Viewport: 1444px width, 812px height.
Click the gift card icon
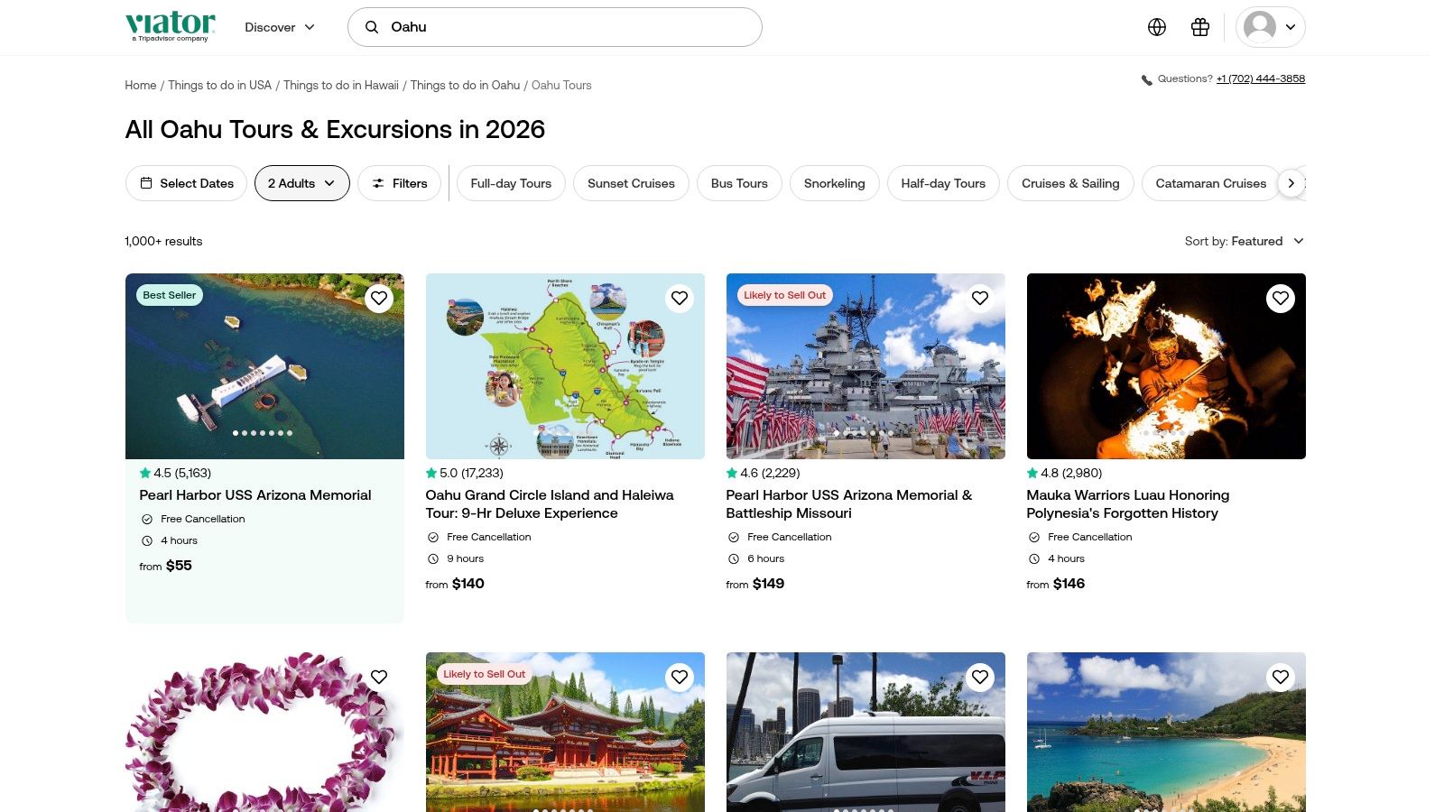[x=1199, y=27]
